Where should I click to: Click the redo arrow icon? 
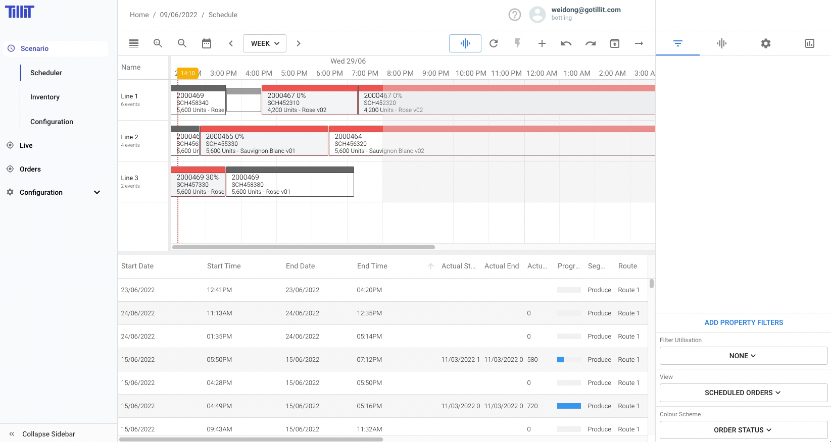590,43
